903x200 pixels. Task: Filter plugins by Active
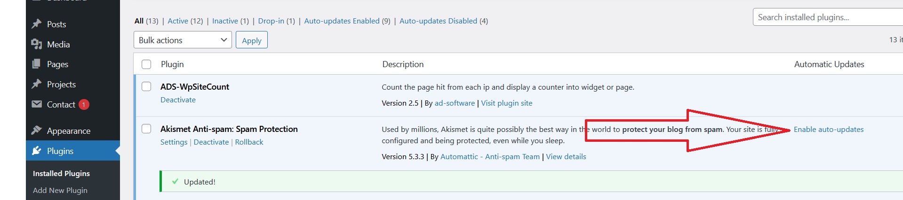pos(178,21)
